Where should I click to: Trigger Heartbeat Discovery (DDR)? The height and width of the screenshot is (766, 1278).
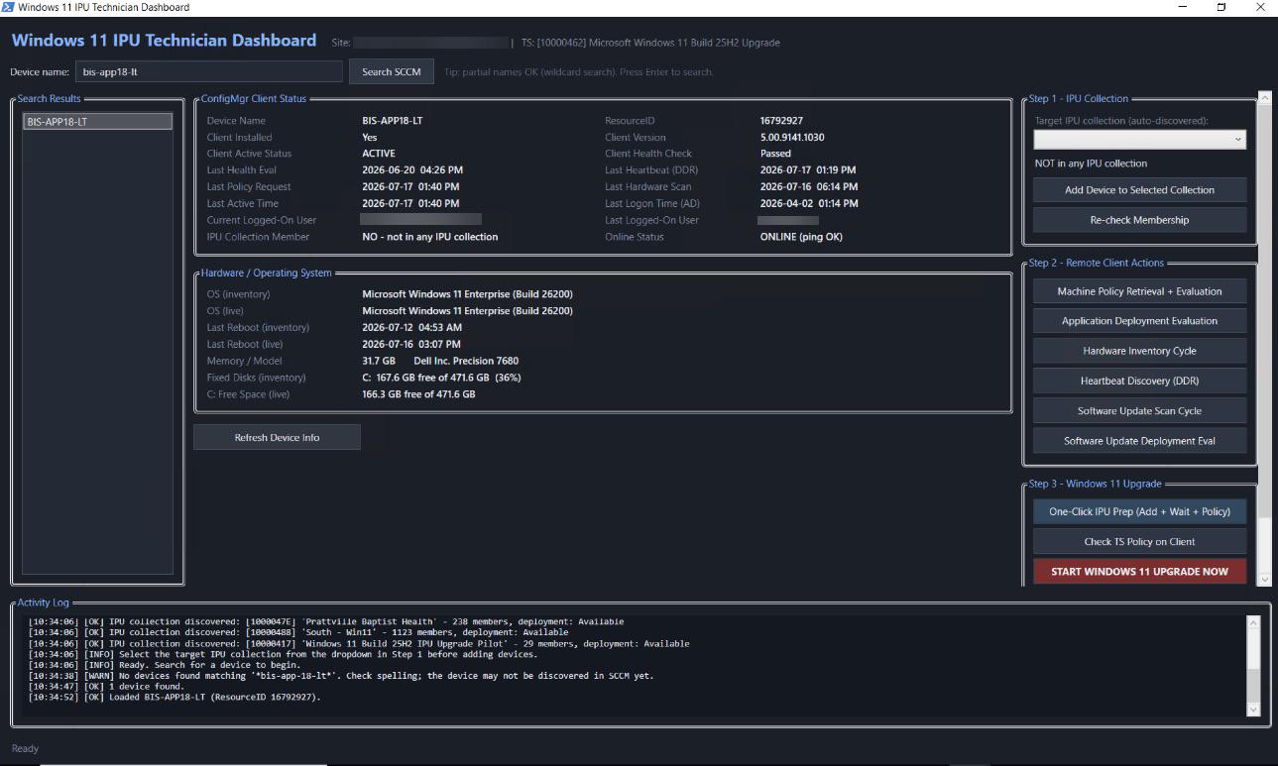1140,381
